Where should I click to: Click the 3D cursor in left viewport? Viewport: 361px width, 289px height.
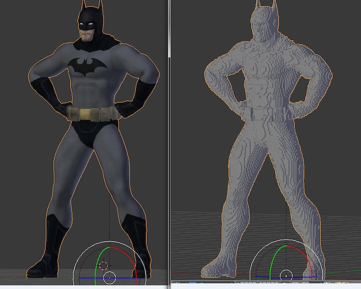coord(104,265)
